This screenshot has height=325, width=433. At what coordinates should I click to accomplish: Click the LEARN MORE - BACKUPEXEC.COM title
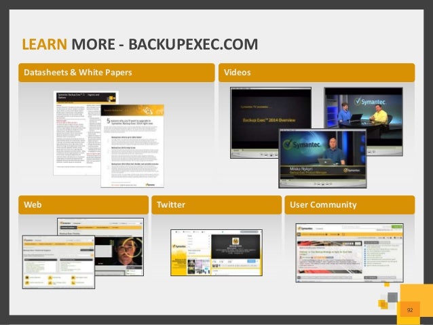point(140,44)
